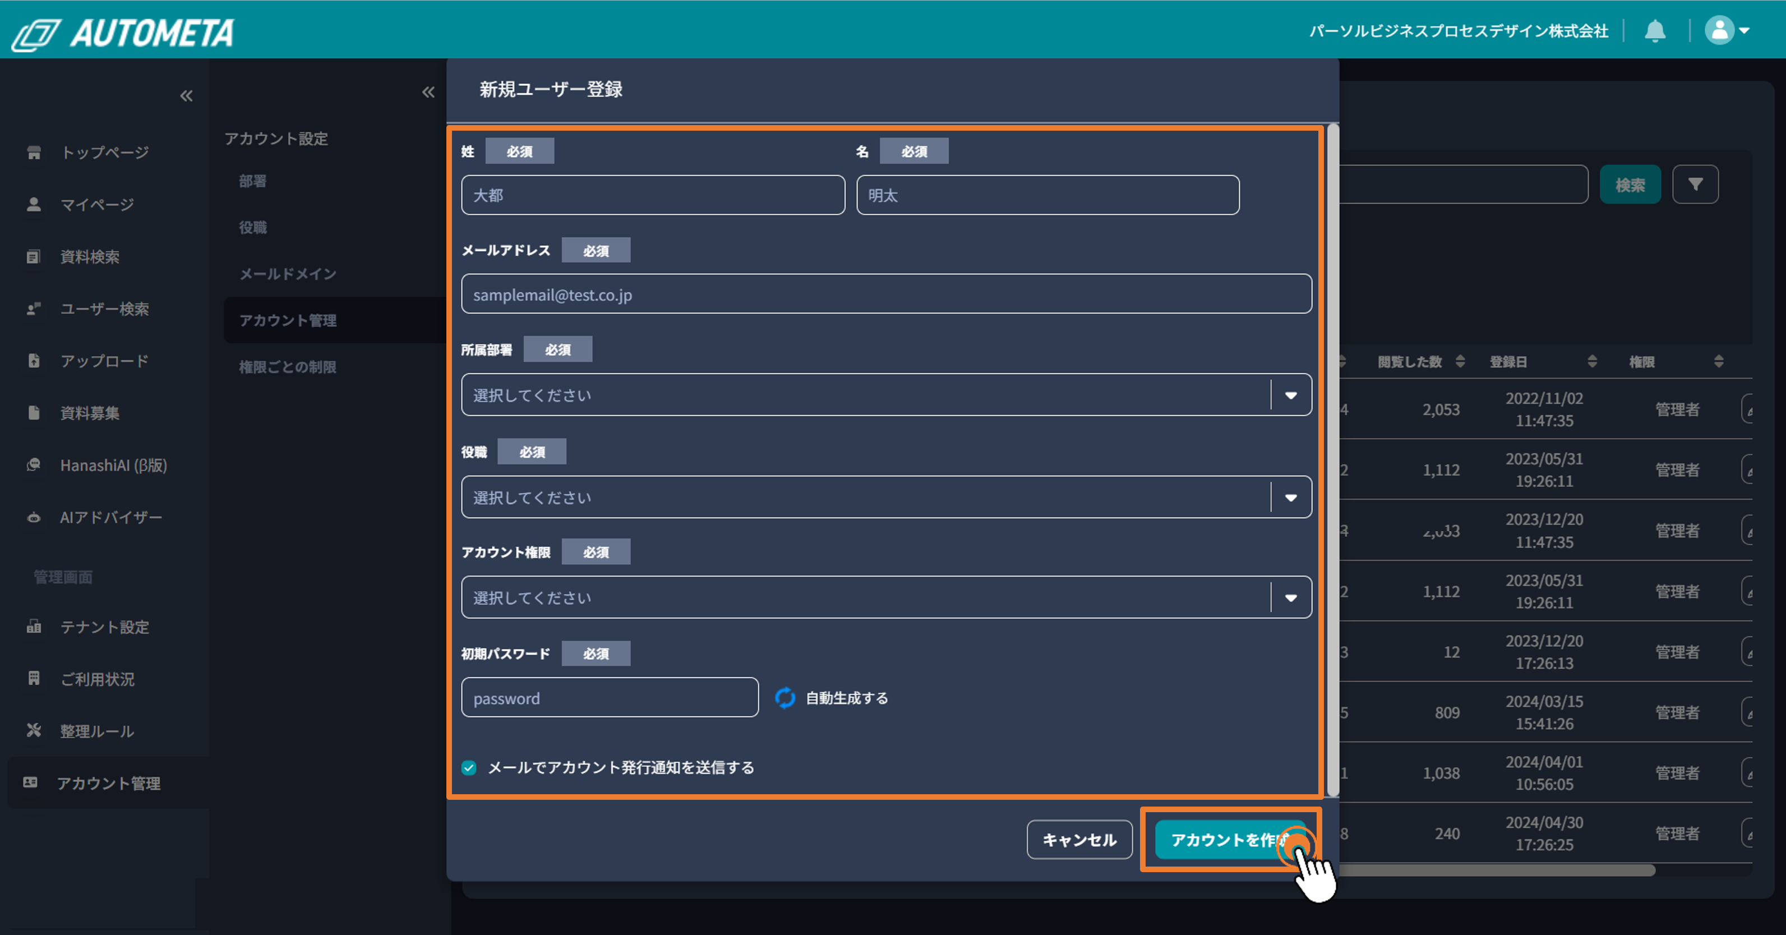Image resolution: width=1786 pixels, height=935 pixels.
Task: Select 部署 in account settings
Action: coord(253,181)
